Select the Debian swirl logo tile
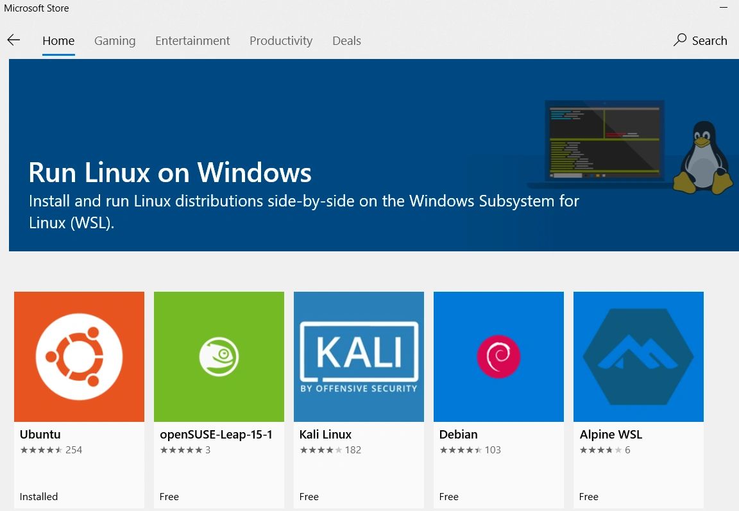739x511 pixels. (498, 356)
